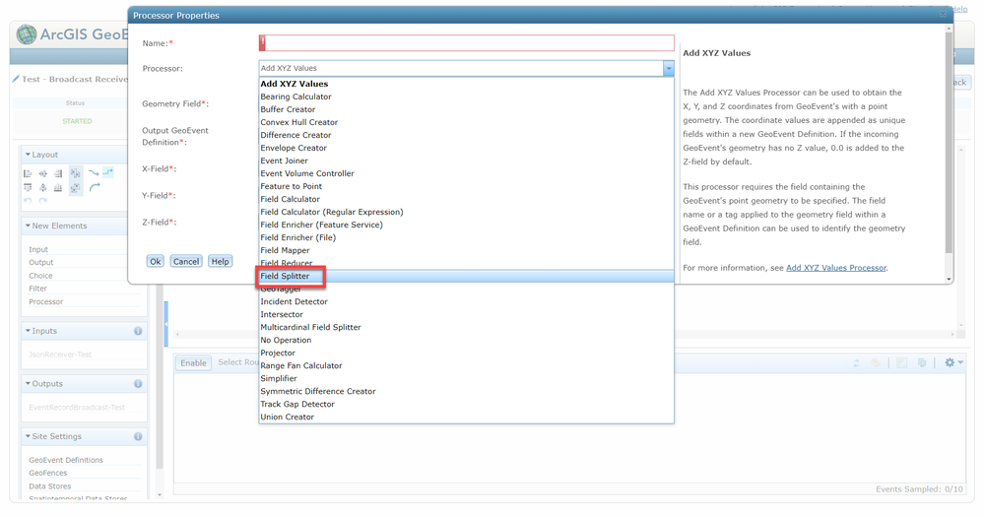984x517 pixels.
Task: Click the align bottom layout icon
Action: [x=58, y=188]
